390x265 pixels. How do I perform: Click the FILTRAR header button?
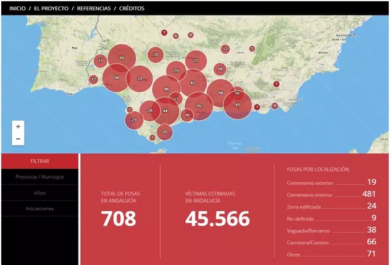[x=40, y=161]
